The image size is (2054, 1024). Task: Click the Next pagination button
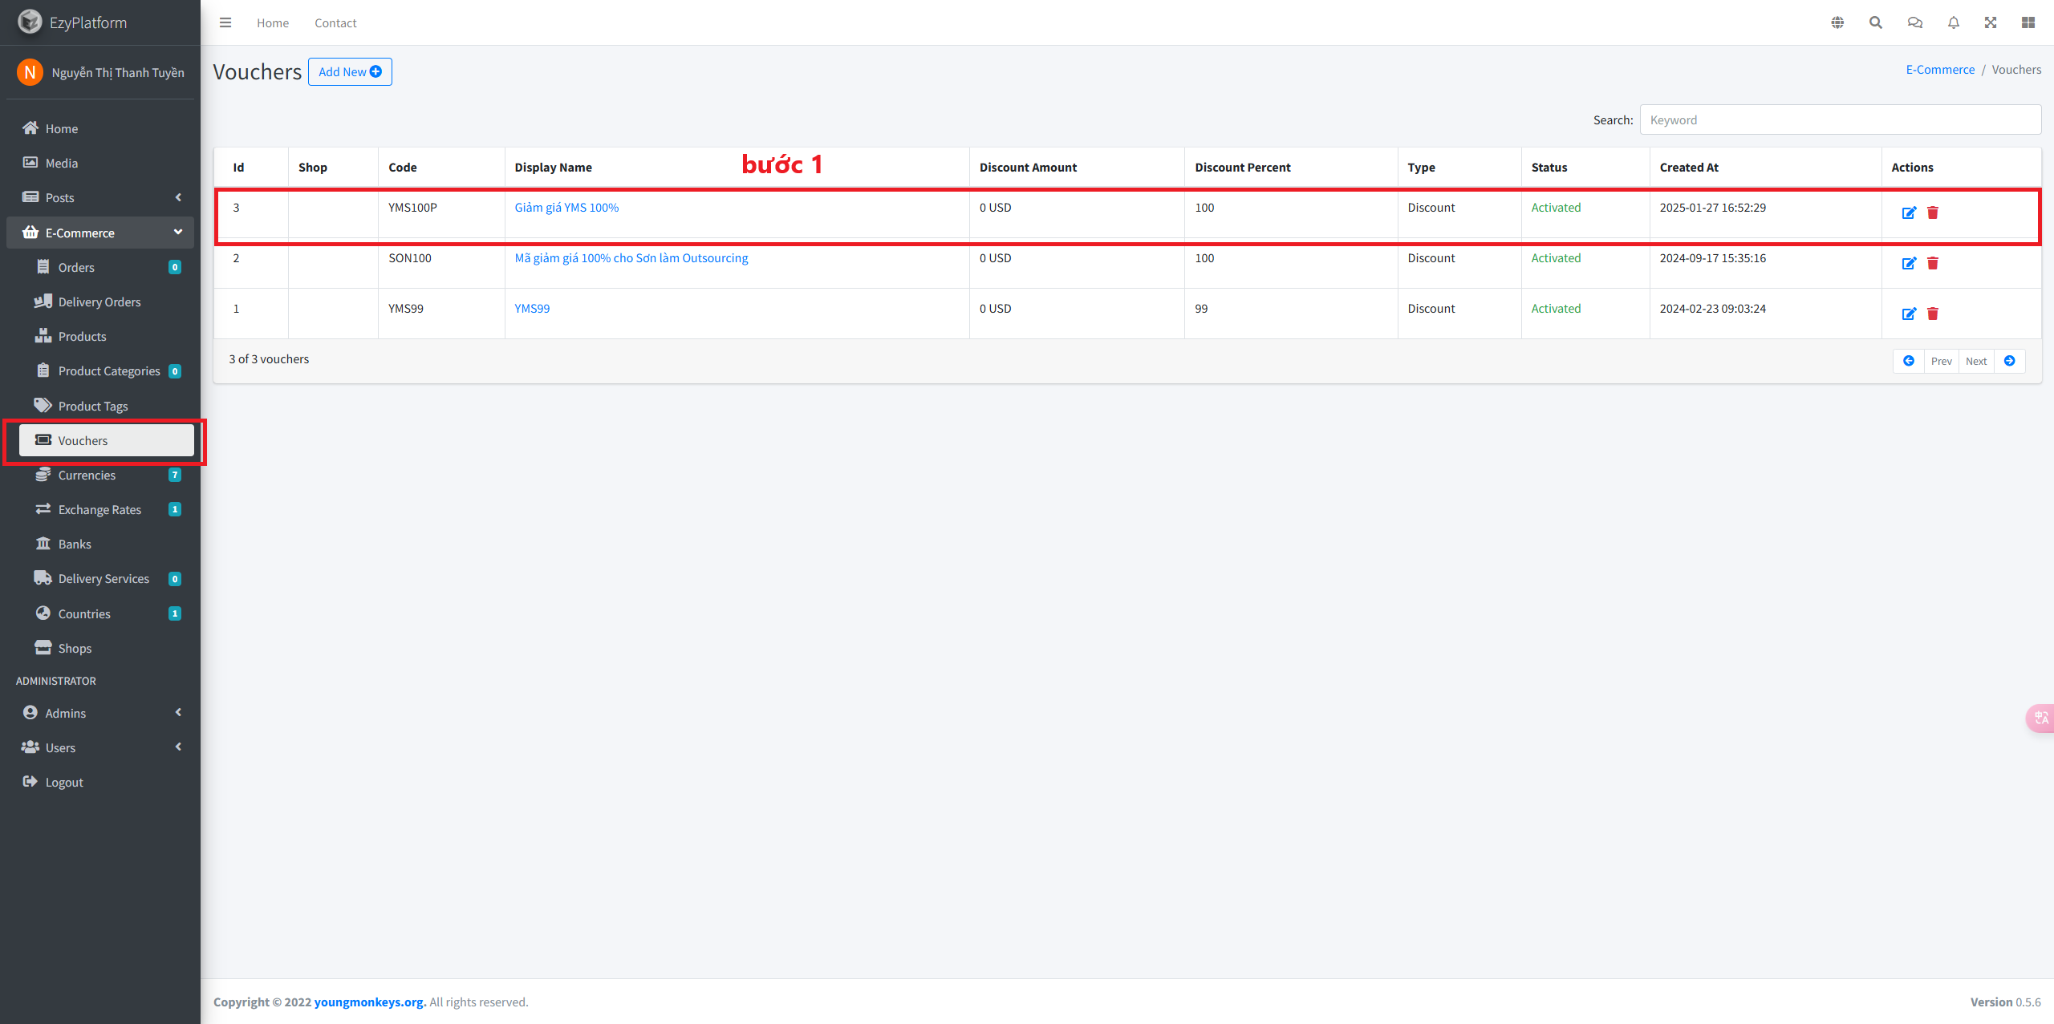click(1976, 361)
